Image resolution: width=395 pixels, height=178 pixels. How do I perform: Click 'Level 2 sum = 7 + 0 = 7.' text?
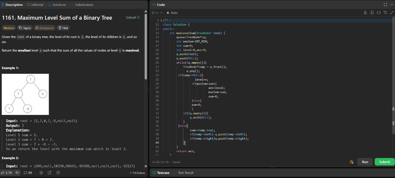(30, 140)
